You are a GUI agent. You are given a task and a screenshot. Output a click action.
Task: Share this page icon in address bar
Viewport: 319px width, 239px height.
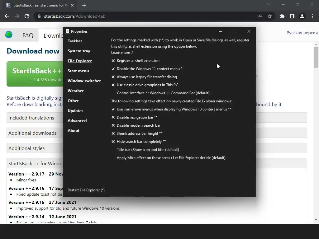pos(260,16)
